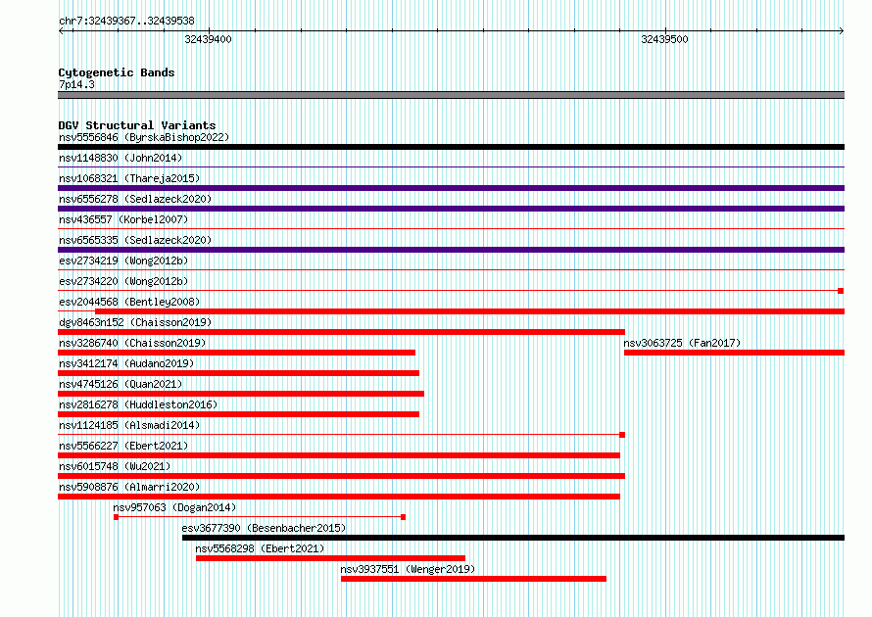Click the black bar of nsv5556846
Screen dimensions: 872x617
tap(451, 147)
